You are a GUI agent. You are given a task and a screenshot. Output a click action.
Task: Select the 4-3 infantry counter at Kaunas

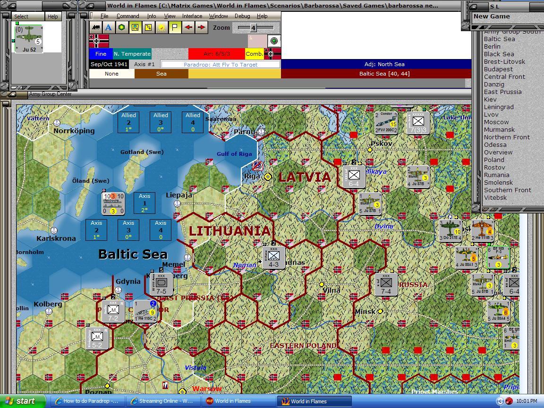(273, 257)
